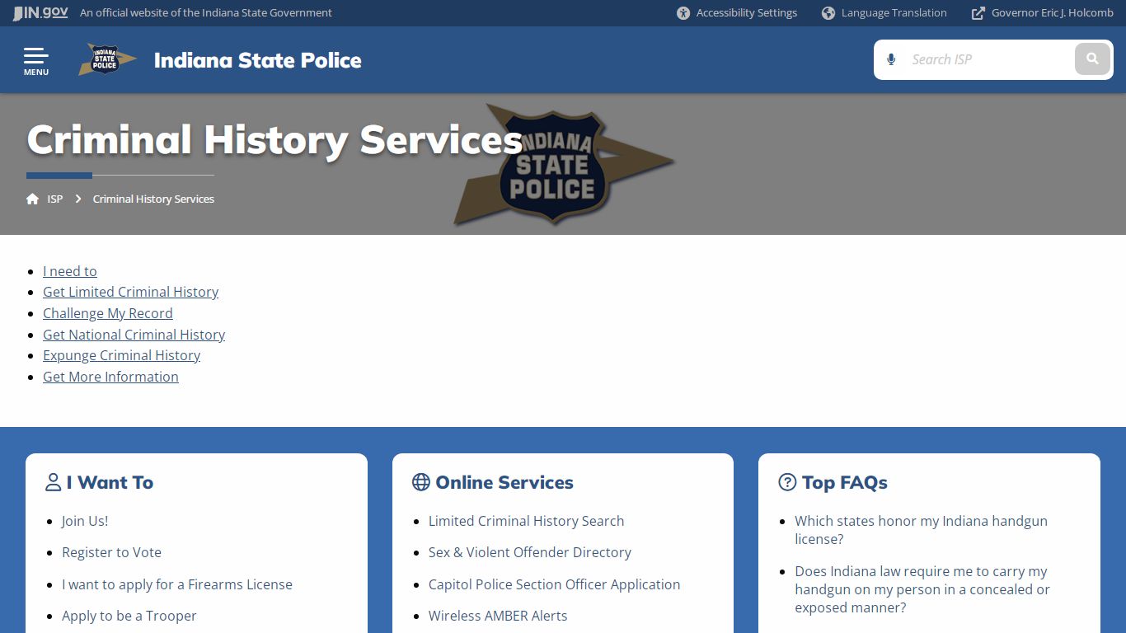Click Register to Vote link
Image resolution: width=1126 pixels, height=633 pixels.
pyautogui.click(x=111, y=552)
